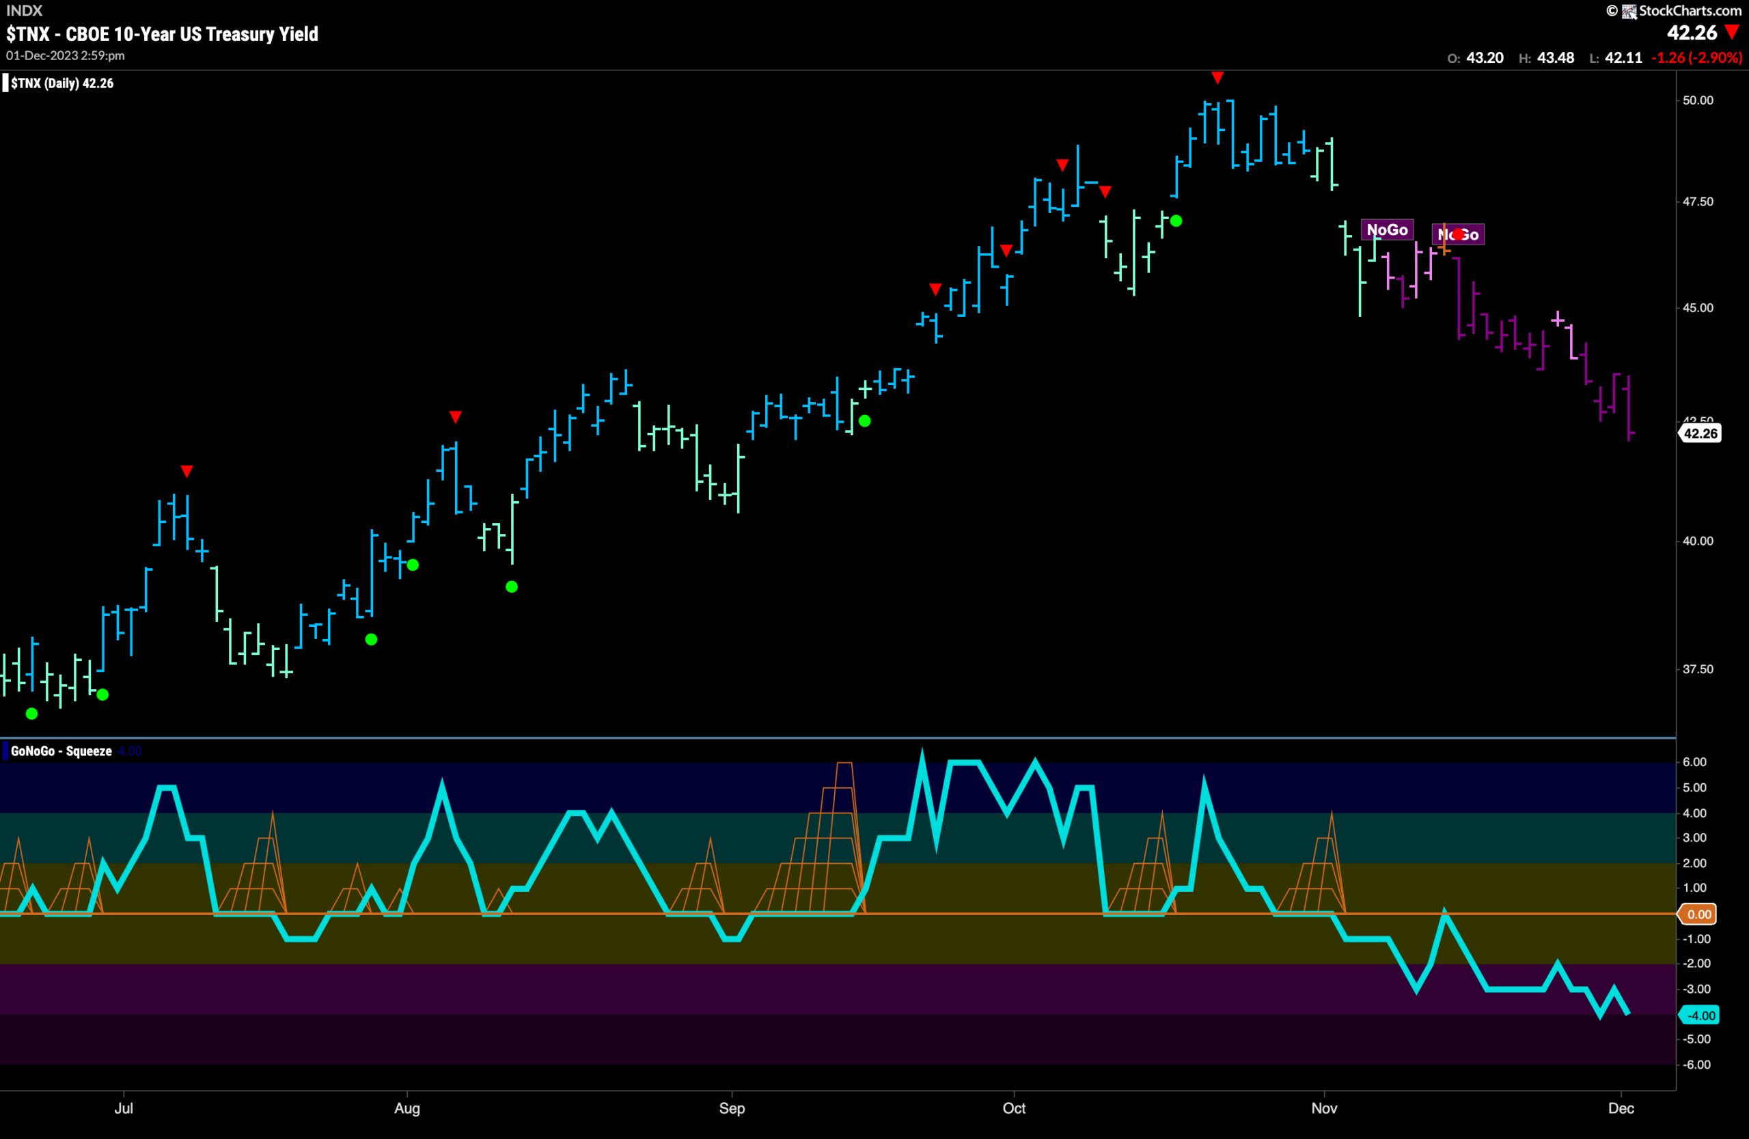Click the $TNX (Daily) 42.26 legend

pos(62,83)
